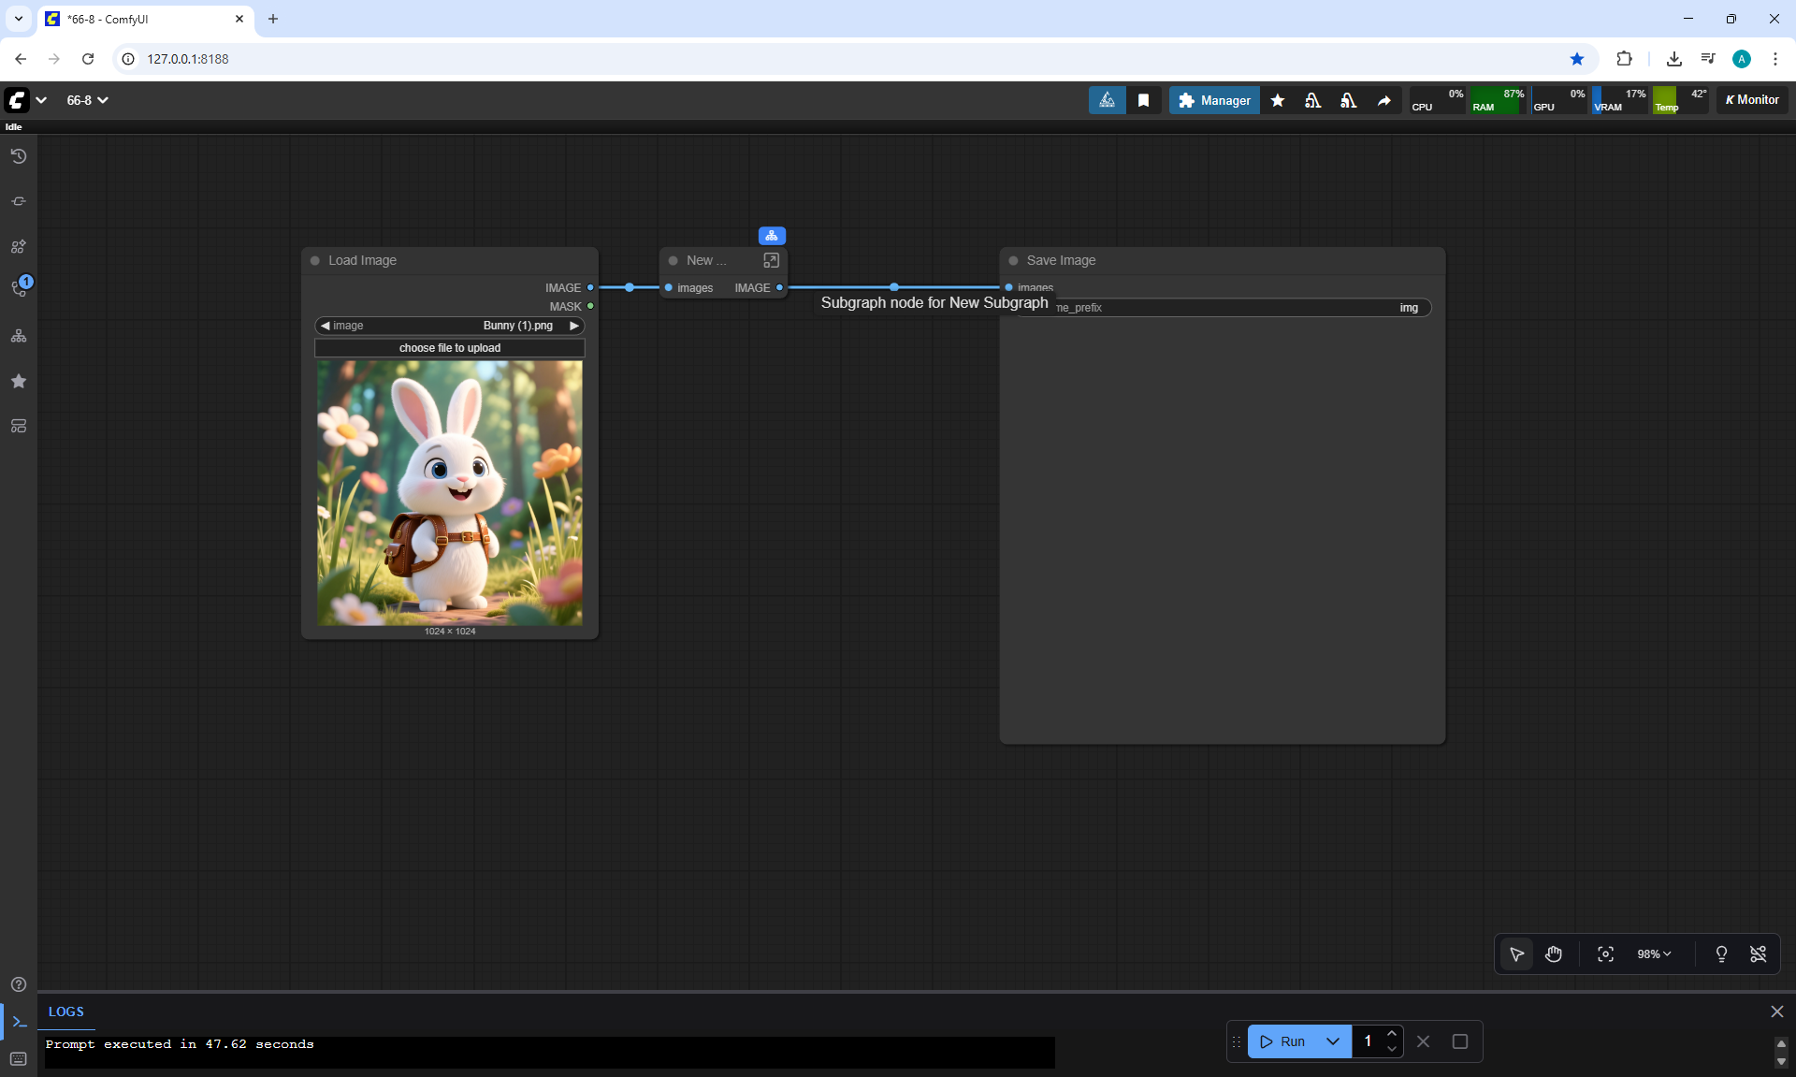Toggle the lightbulb focus mode button
1796x1077 pixels.
point(1721,953)
